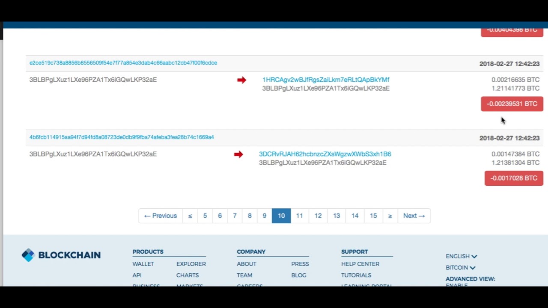Open the Charts footer link
This screenshot has height=308, width=548.
[x=188, y=275]
